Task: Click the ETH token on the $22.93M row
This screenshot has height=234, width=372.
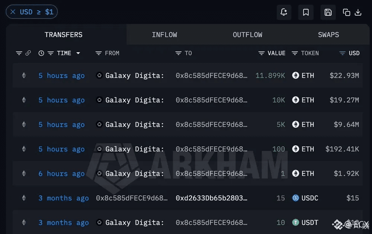Action: click(x=303, y=76)
